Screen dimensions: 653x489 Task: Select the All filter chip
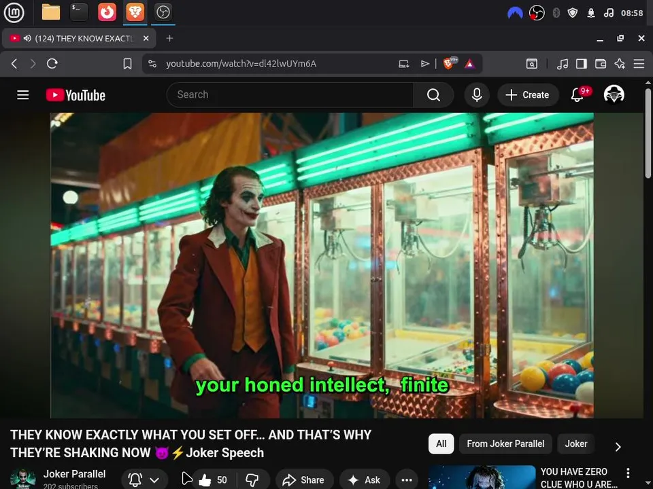(x=441, y=443)
